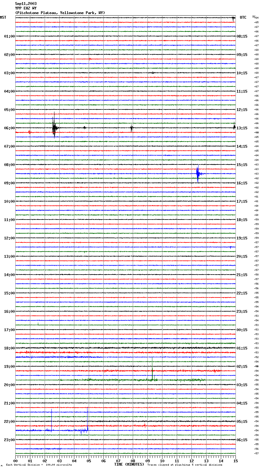Select the 23:00 MST row label
This screenshot has height=469, width=260.
pyautogui.click(x=9, y=440)
